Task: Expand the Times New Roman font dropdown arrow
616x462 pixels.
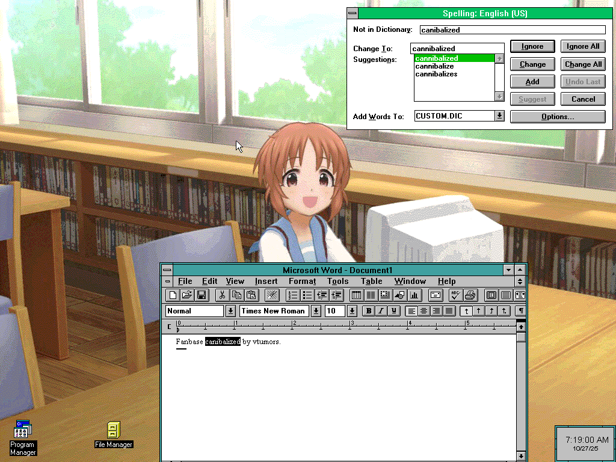Action: tap(316, 311)
